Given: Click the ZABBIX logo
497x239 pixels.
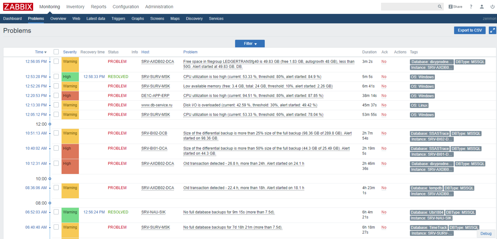Looking at the screenshot, I should 18,6.
